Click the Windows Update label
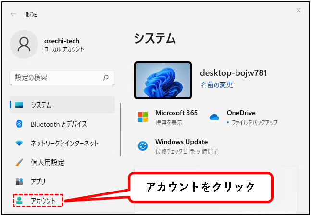The image size is (311, 216). [182, 142]
